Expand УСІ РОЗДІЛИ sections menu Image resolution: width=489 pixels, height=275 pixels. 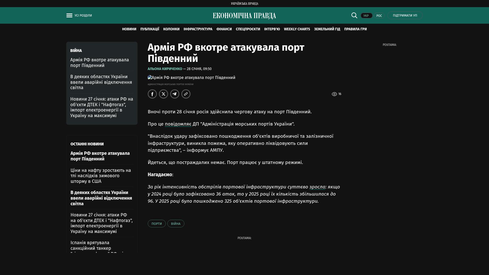[x=83, y=16]
